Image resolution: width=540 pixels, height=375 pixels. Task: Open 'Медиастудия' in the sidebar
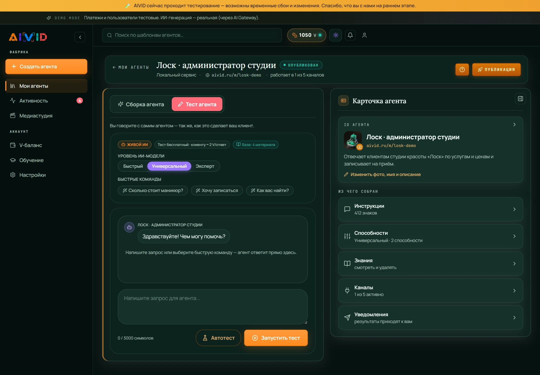[x=46, y=116]
